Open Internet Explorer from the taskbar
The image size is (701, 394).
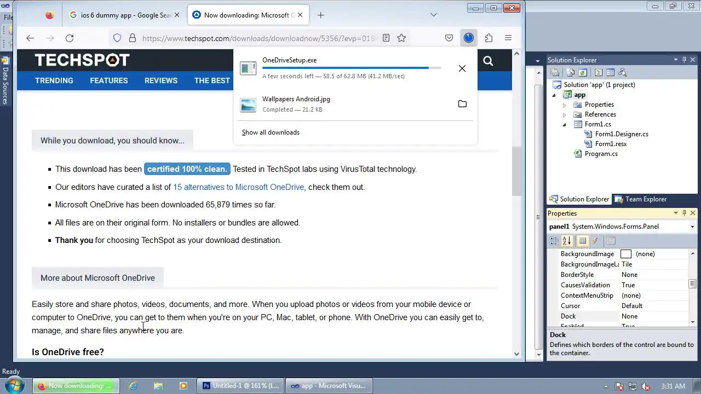coord(133,386)
